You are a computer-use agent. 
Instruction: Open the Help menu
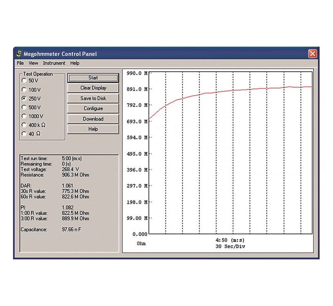click(x=75, y=63)
